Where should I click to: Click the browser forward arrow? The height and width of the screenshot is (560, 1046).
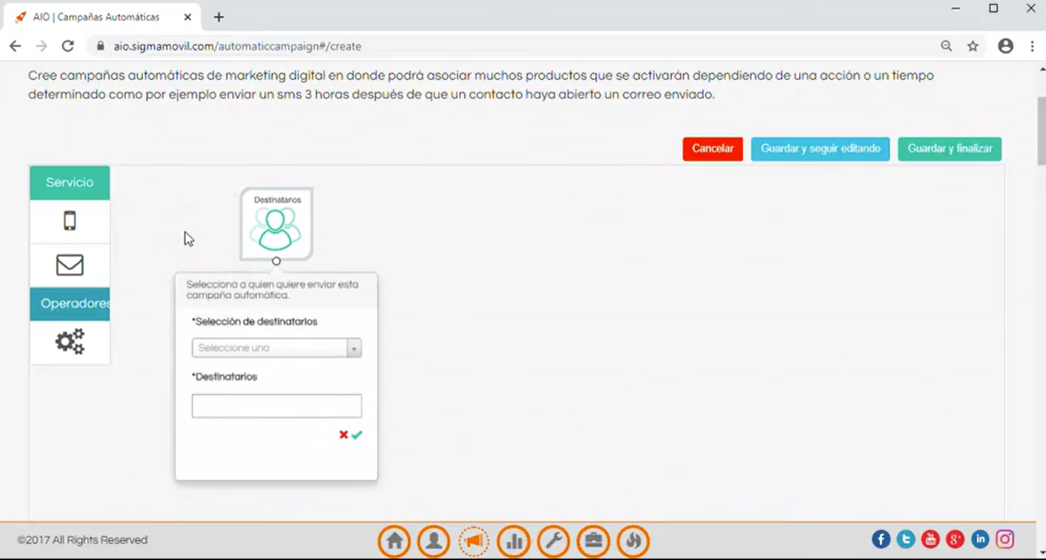coord(41,46)
